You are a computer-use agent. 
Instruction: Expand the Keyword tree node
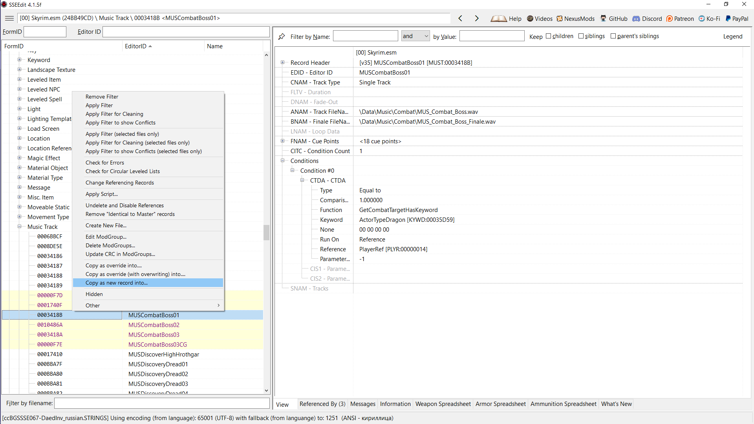click(19, 60)
